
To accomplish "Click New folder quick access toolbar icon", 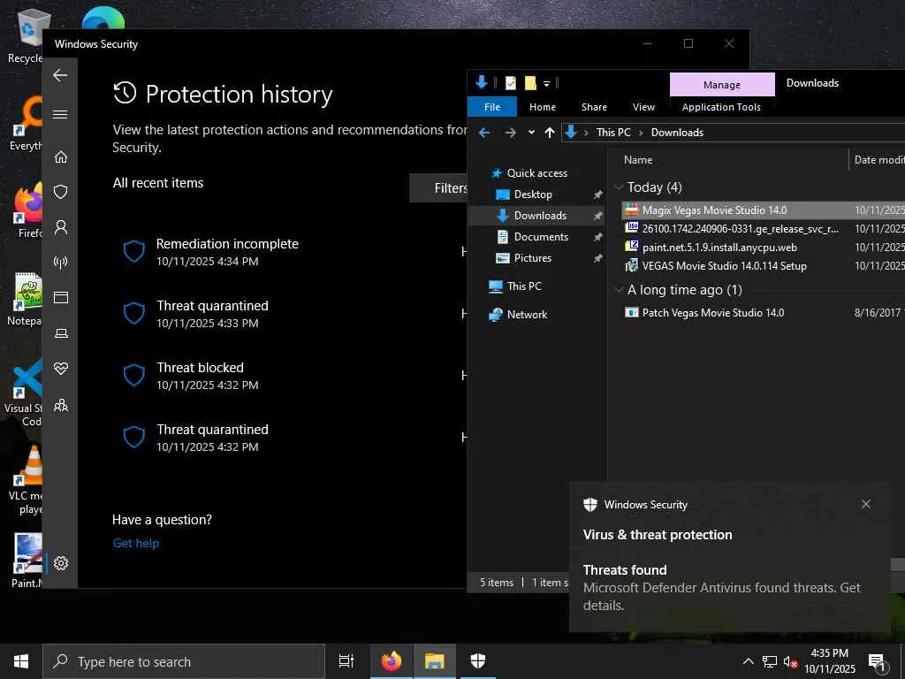I will (530, 83).
